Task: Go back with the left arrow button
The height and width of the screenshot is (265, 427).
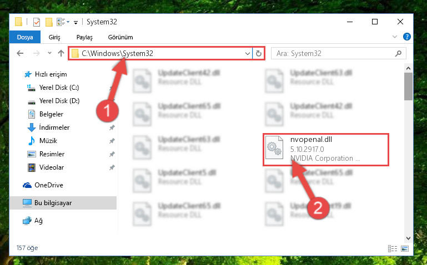Action: (x=20, y=53)
